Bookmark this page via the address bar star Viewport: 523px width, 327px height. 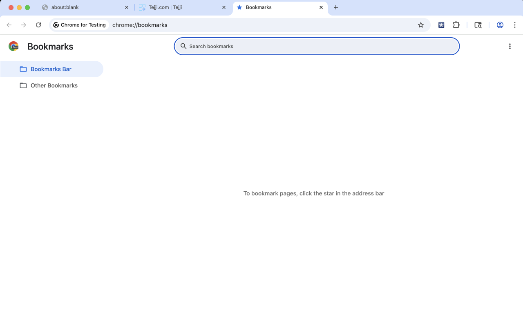coord(421,25)
